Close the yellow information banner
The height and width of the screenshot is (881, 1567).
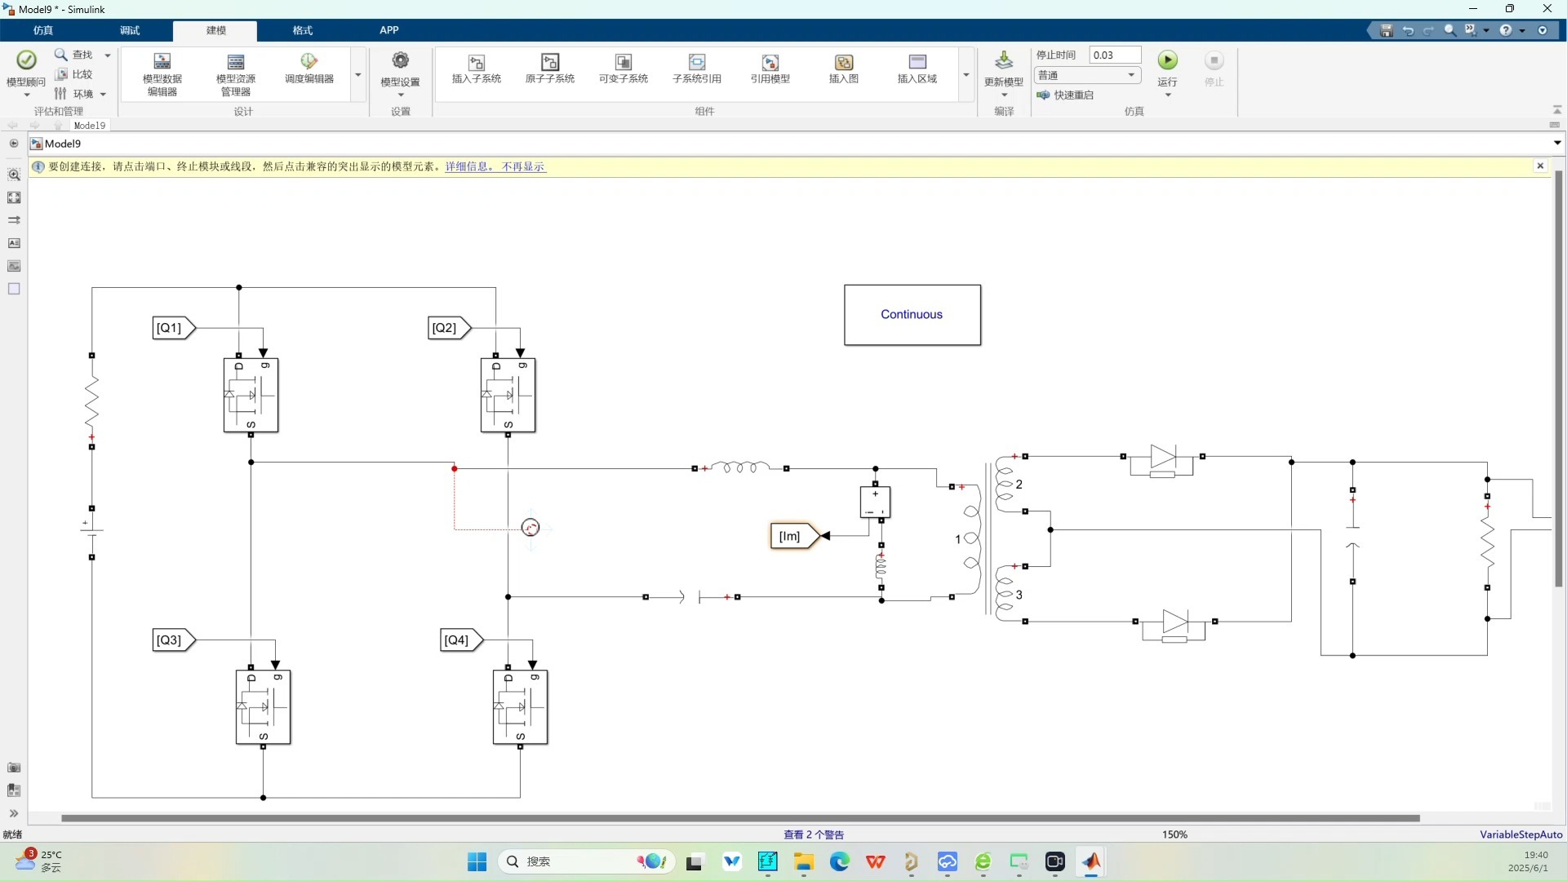1540,166
